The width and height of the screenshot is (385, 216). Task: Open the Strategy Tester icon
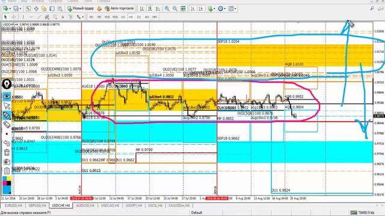click(60, 8)
